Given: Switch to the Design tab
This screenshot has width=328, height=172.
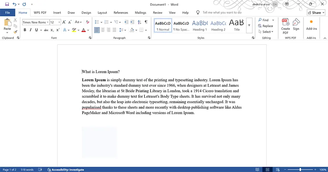Looking at the screenshot, I should [86, 12].
